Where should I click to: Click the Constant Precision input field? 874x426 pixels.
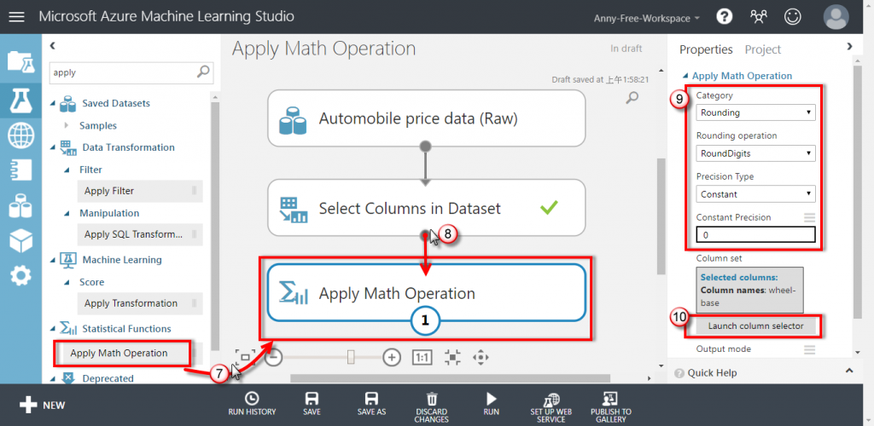tap(755, 235)
